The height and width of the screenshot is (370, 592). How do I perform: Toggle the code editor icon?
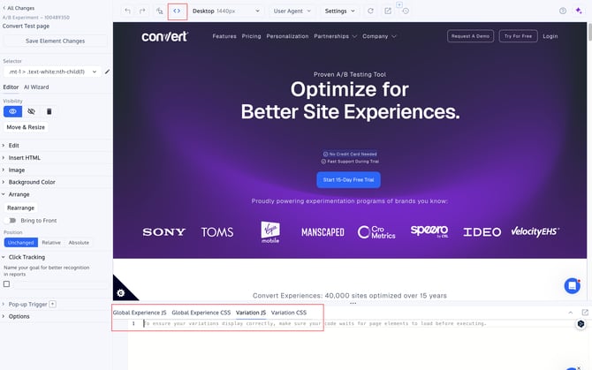point(177,11)
